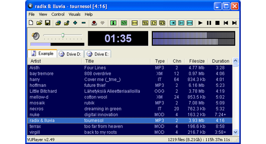Viewport: 266px width, 144px height.
Task: Sort playlist by Chn column header
Action: [x=177, y=61]
